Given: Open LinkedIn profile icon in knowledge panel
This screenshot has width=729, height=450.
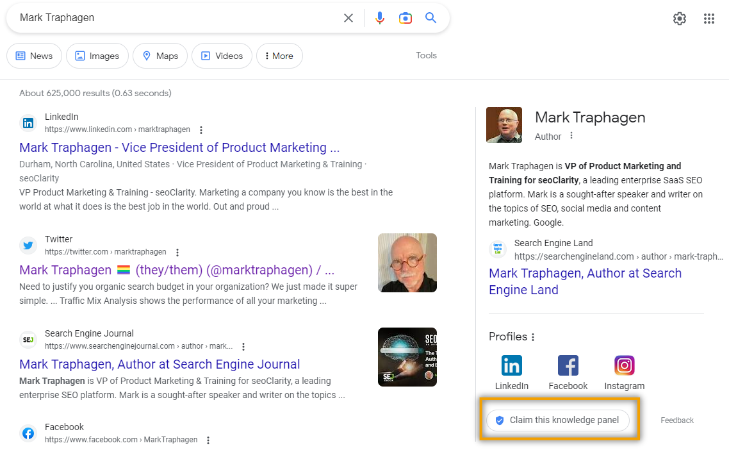Looking at the screenshot, I should (511, 366).
